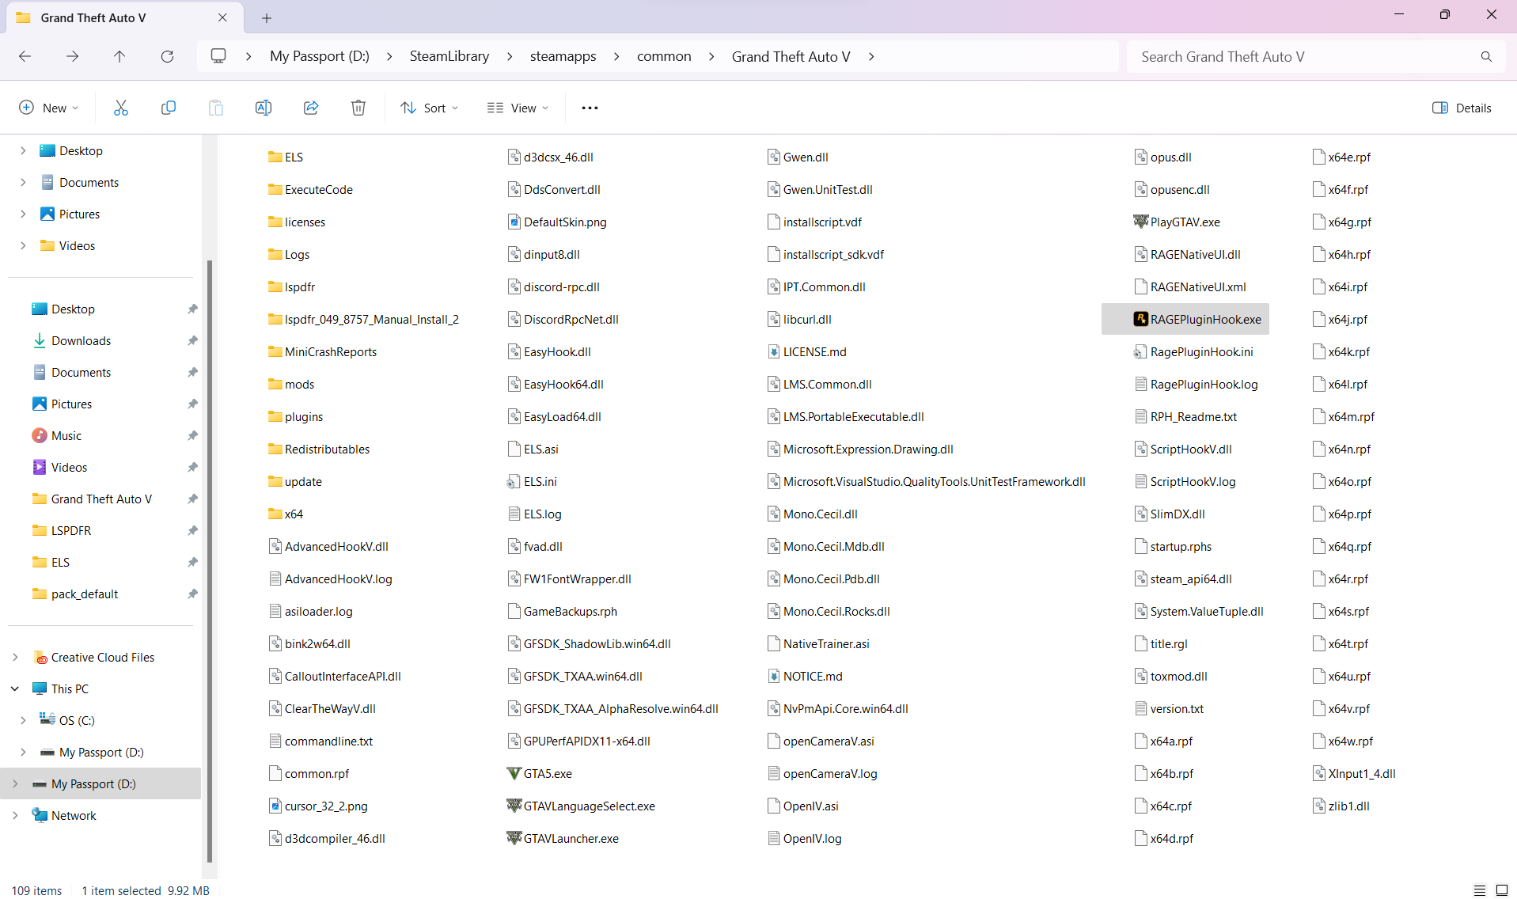Go back with the left arrow

coord(25,56)
